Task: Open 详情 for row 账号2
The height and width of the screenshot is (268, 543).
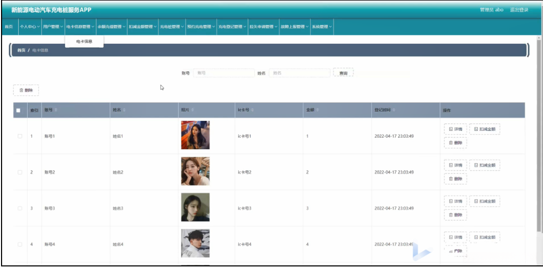Action: (455, 165)
